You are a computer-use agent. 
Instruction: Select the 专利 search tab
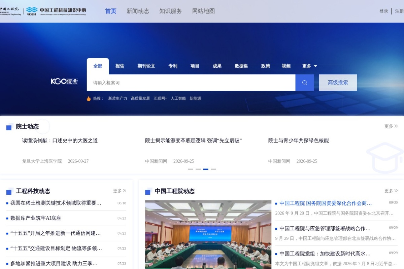[x=173, y=66]
